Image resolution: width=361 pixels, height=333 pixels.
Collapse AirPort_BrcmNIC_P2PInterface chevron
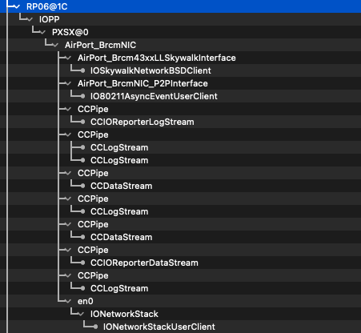point(68,83)
